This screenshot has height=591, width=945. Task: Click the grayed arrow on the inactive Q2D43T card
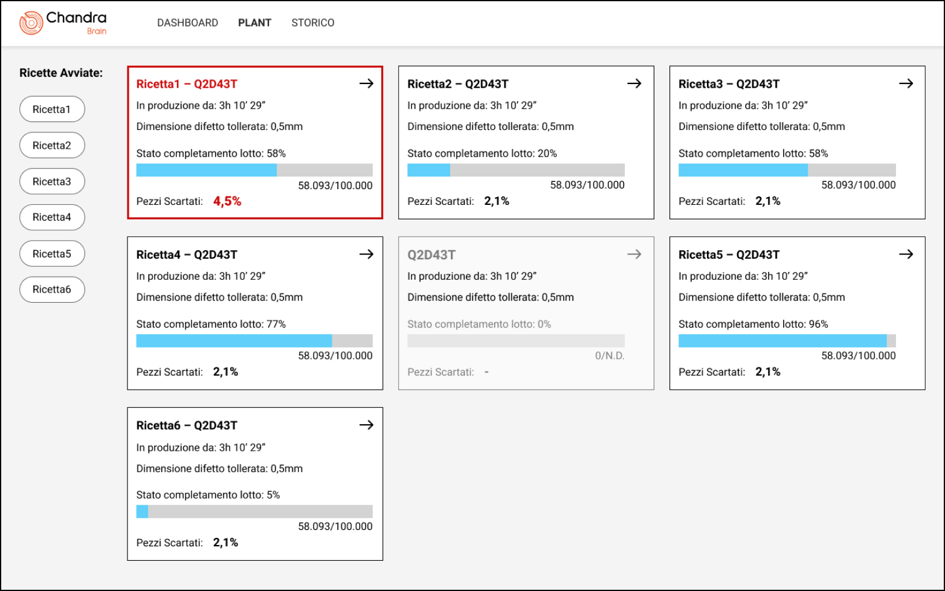click(x=634, y=254)
